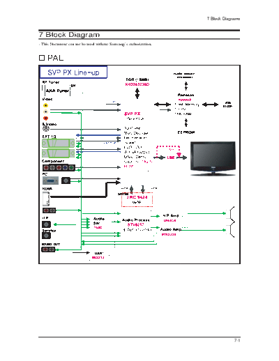The height and width of the screenshot is (361, 279).
Task: Click the 'H/P Amp' label
Action: coord(171,215)
